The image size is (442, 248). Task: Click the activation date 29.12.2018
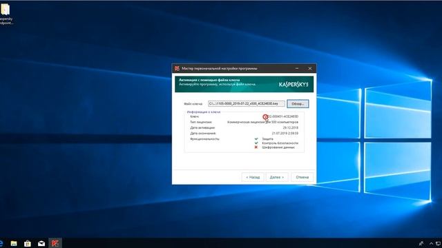pyautogui.click(x=290, y=127)
